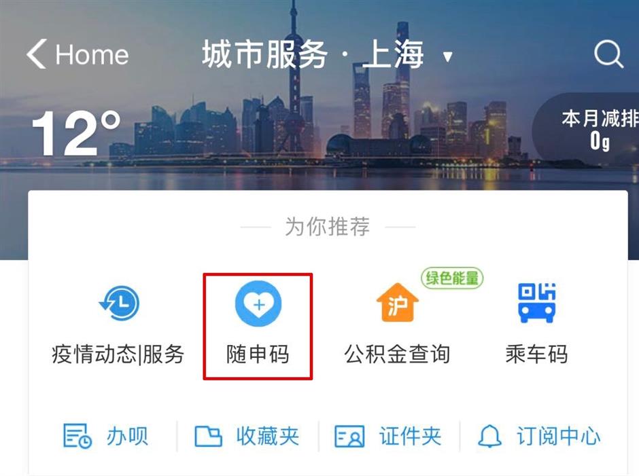Open the 收藏夹 text tab
This screenshot has height=476, width=639.
point(268,436)
